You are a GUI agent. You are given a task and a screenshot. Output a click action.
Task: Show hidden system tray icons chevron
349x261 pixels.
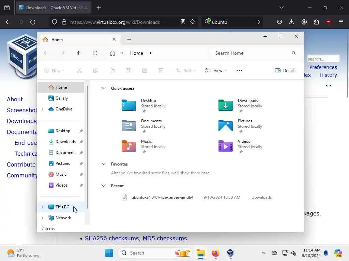click(x=263, y=253)
